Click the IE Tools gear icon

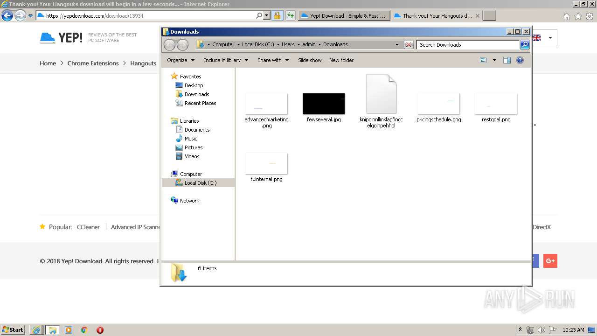tap(590, 16)
